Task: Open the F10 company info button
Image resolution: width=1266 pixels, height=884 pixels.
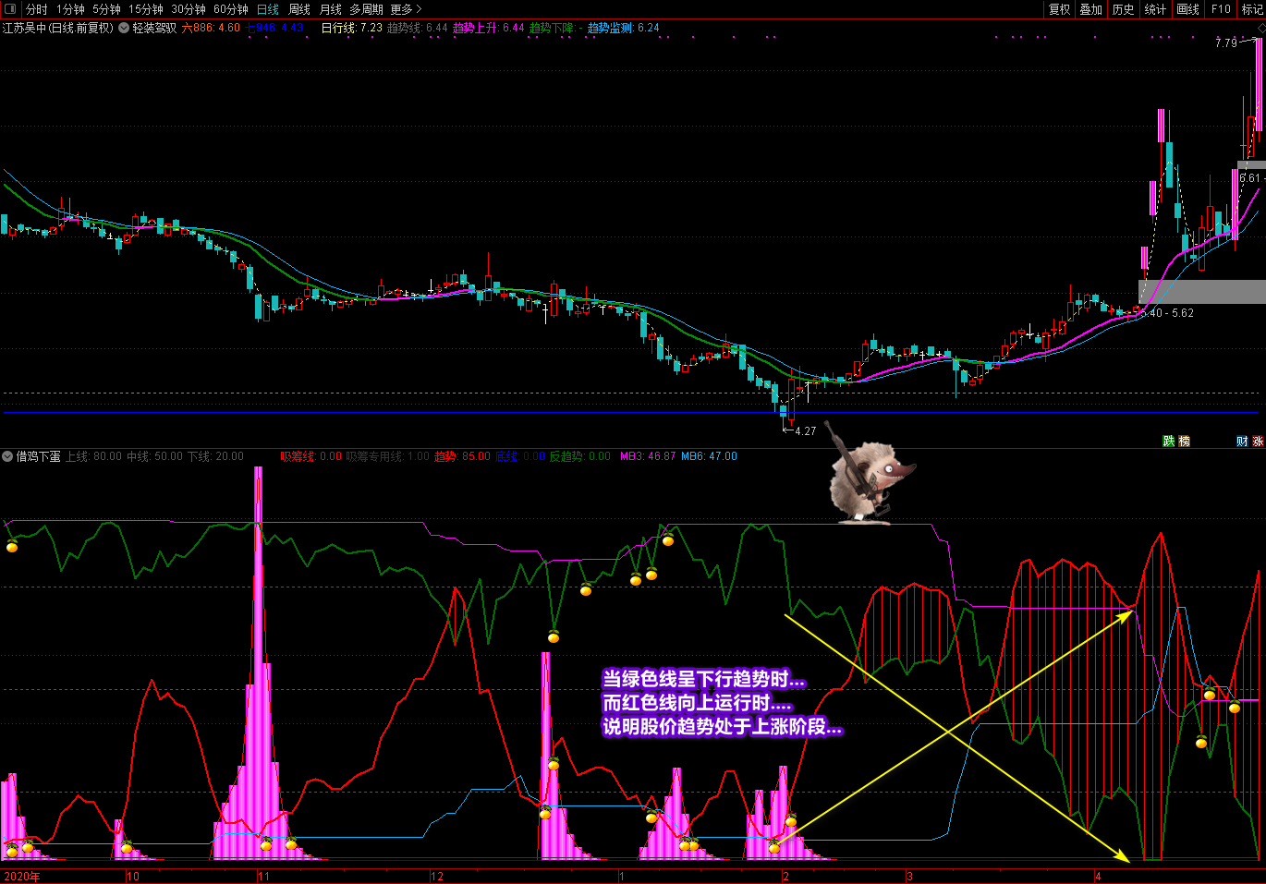Action: pyautogui.click(x=1221, y=9)
